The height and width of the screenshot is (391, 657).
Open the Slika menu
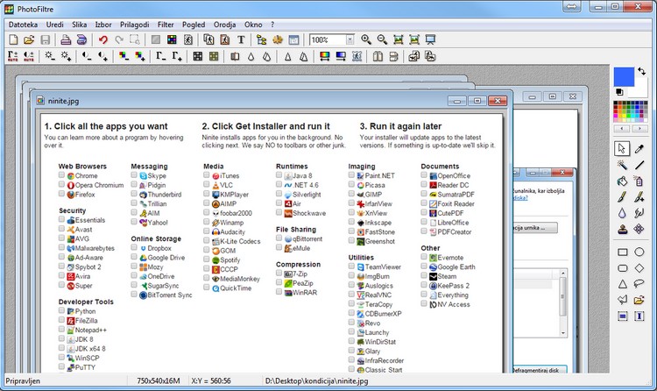pyautogui.click(x=79, y=25)
